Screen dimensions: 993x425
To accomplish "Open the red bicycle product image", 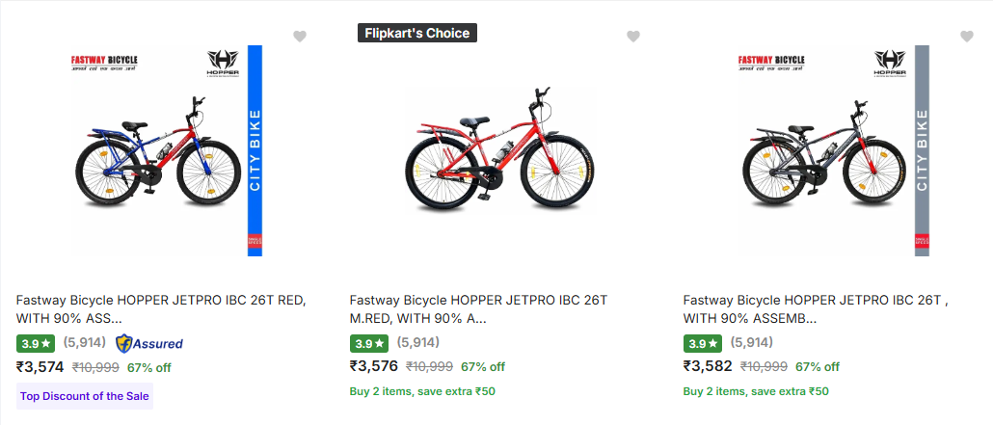I will 498,150.
